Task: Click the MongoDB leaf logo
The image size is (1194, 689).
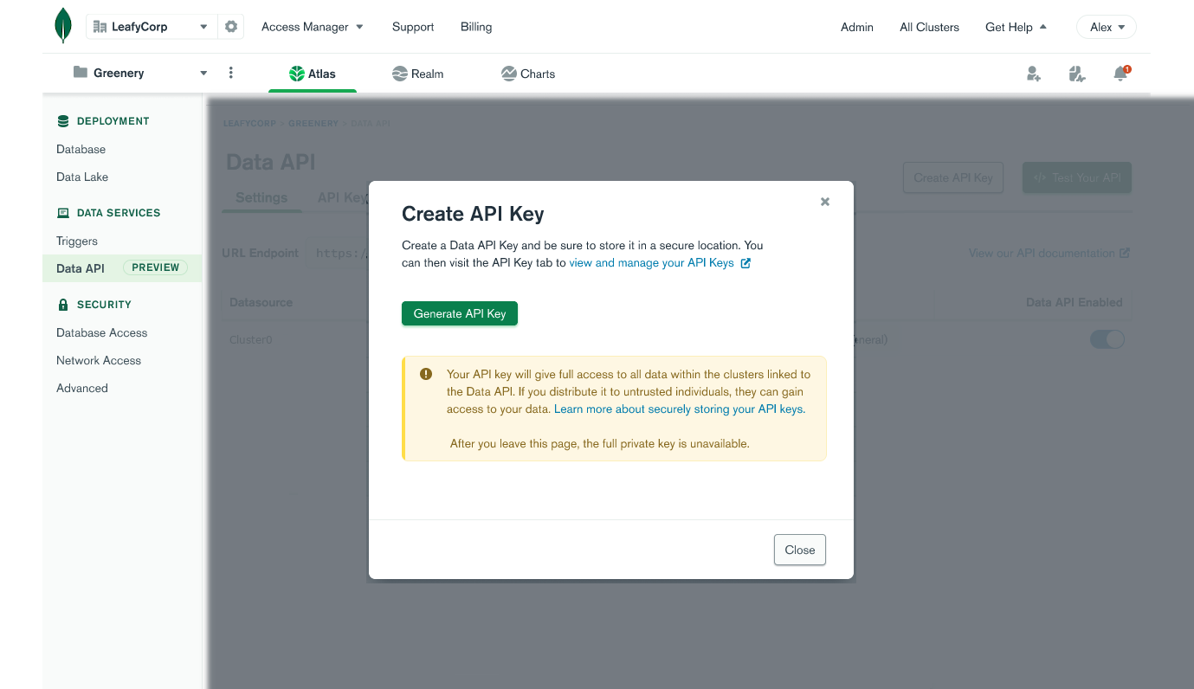Action: point(63,25)
